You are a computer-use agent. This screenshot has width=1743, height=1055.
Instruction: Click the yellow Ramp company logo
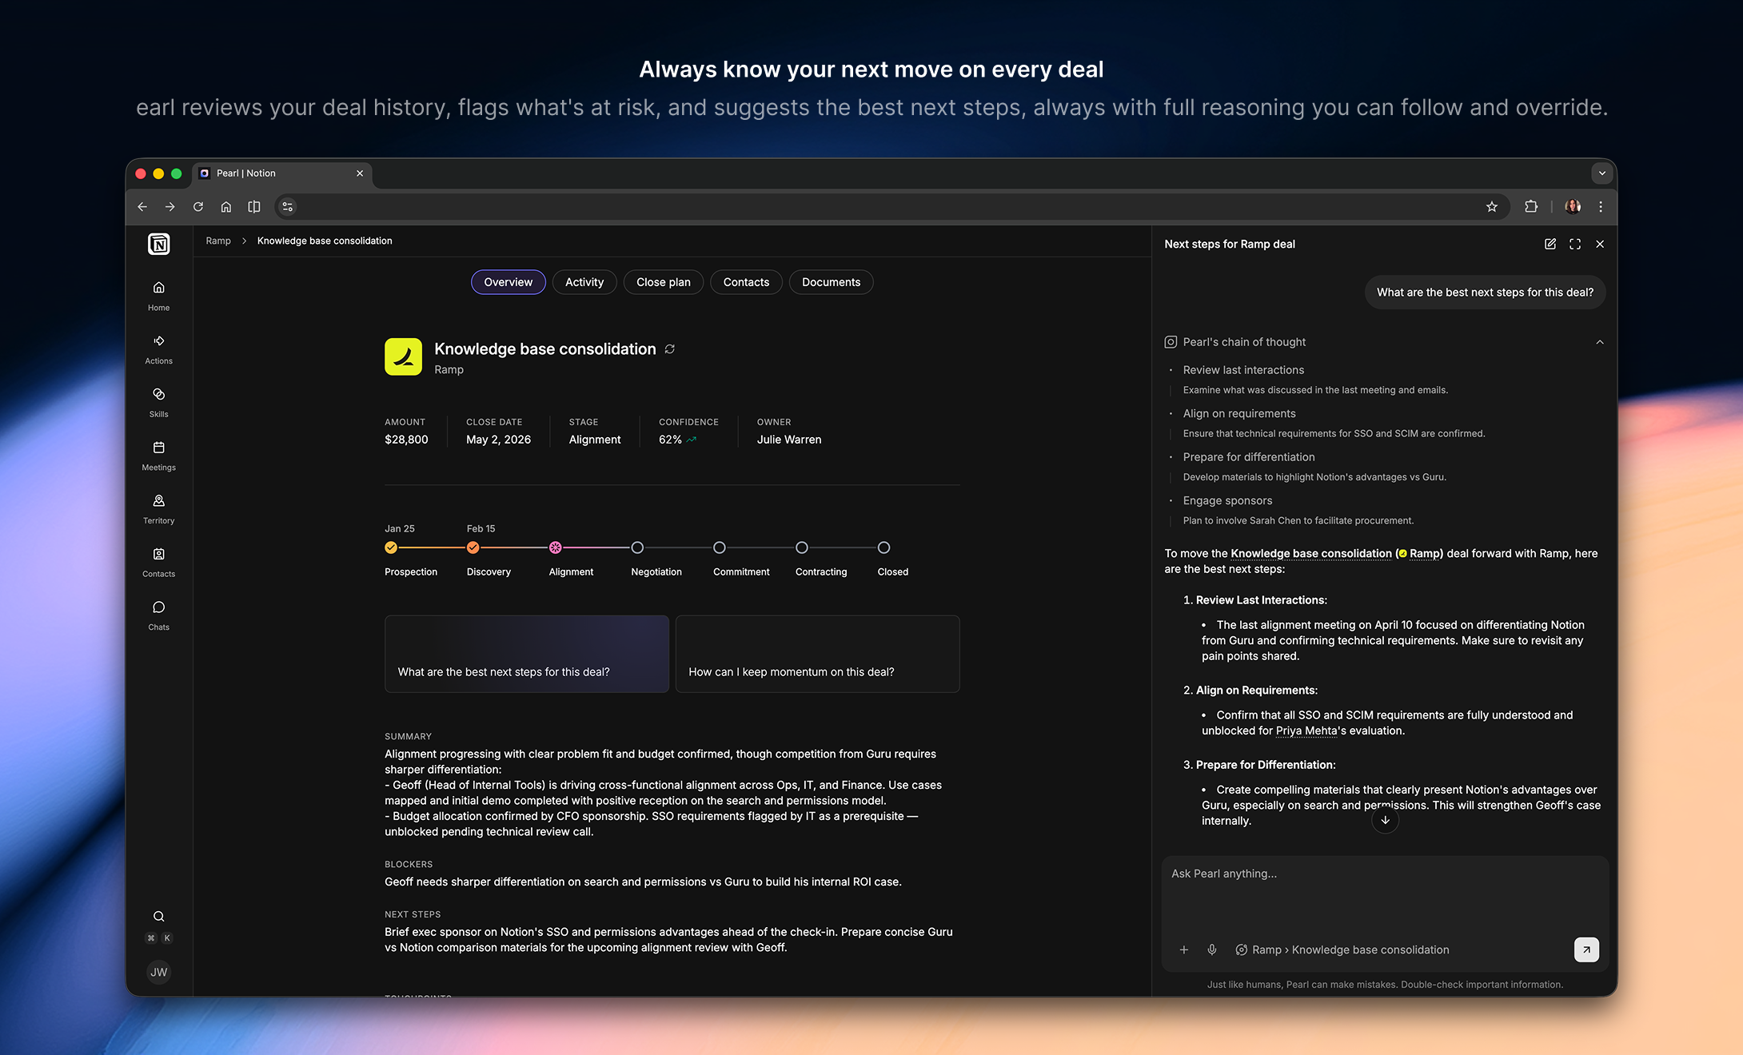click(403, 356)
